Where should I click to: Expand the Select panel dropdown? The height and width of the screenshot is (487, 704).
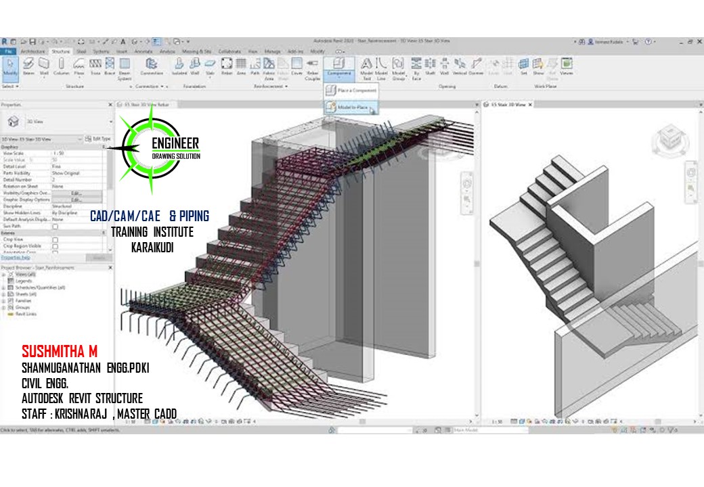10,86
